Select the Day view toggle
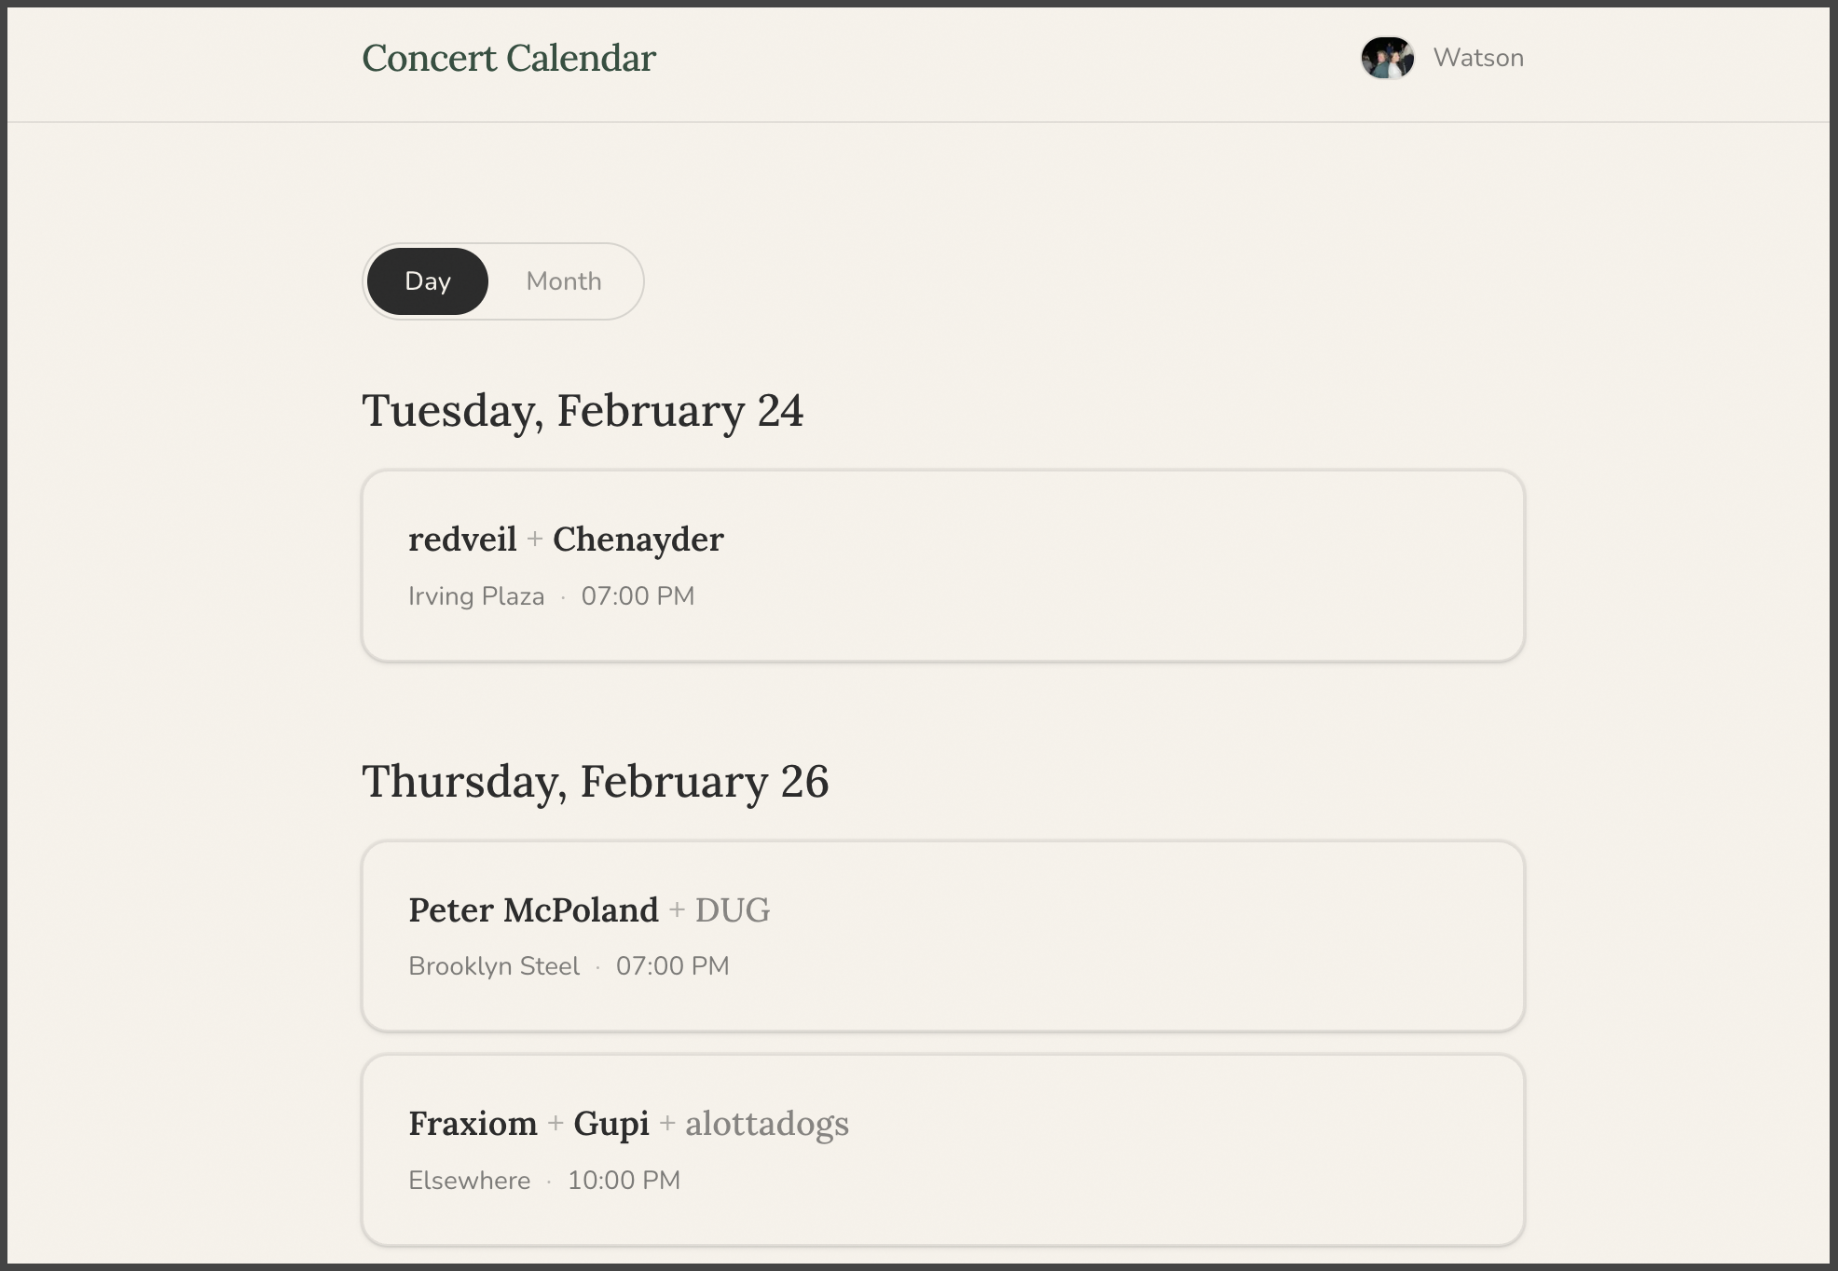This screenshot has height=1271, width=1838. pyautogui.click(x=427, y=280)
